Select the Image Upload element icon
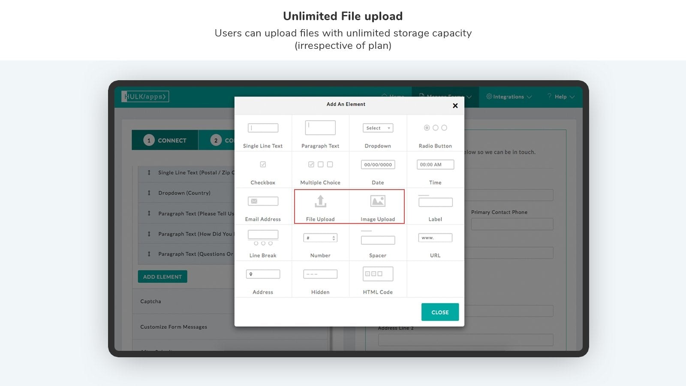Viewport: 686px width, 386px height. pyautogui.click(x=377, y=200)
